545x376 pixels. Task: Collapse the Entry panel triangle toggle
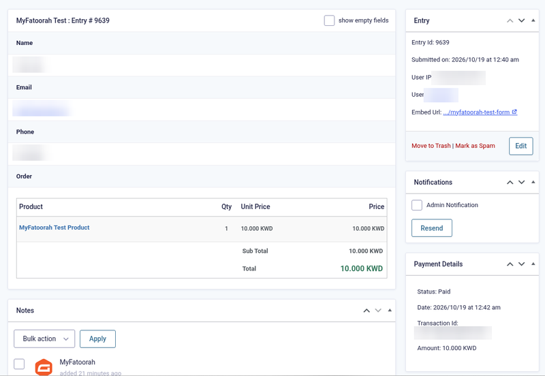[533, 20]
